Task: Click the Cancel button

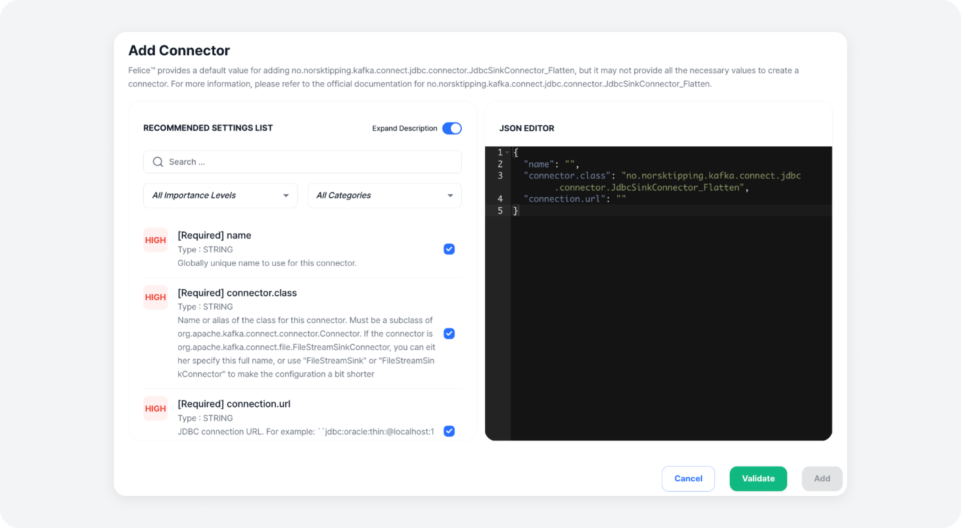Action: click(688, 478)
